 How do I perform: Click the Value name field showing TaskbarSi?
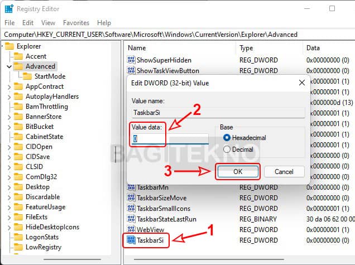pos(218,113)
